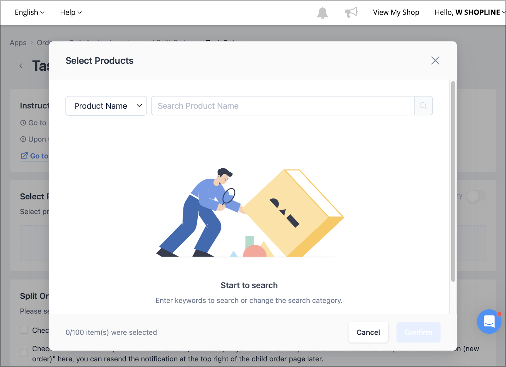
Task: Click the Cancel button
Action: [368, 332]
